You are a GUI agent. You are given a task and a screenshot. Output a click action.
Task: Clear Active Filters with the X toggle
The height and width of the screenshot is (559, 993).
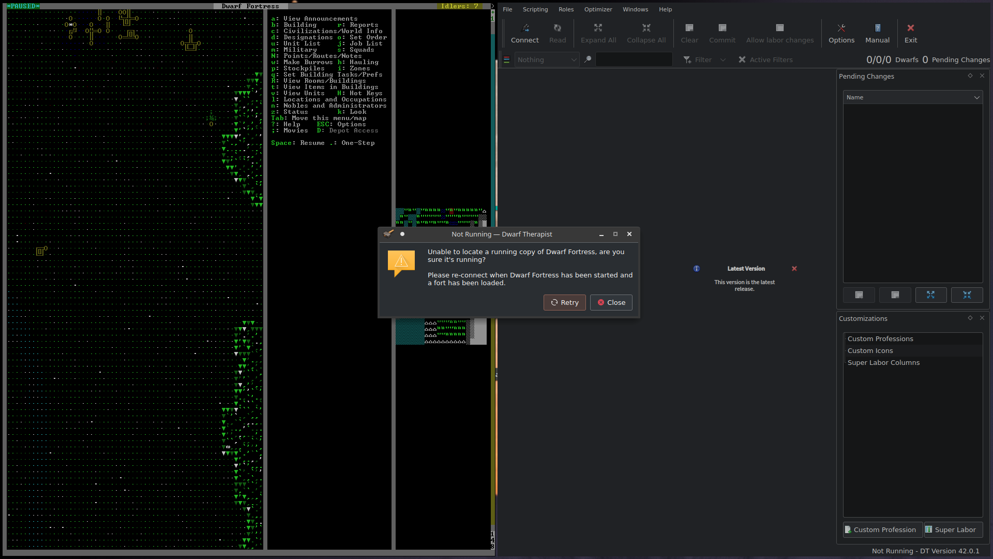point(742,60)
